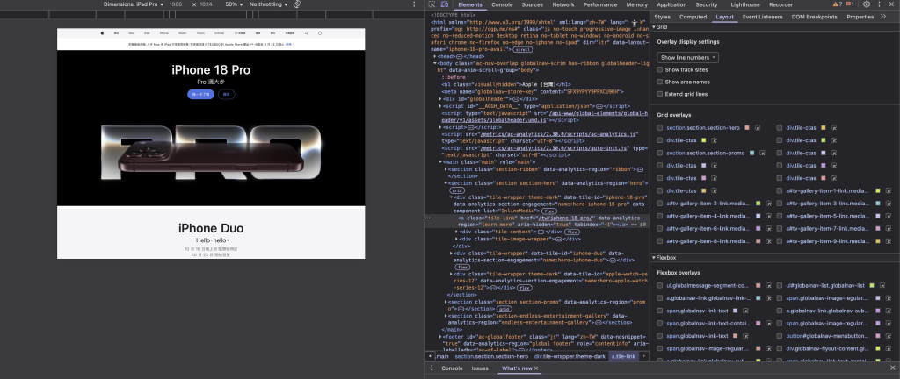The height and width of the screenshot is (379, 900).
Task: Switch to the Network tab
Action: point(563,4)
